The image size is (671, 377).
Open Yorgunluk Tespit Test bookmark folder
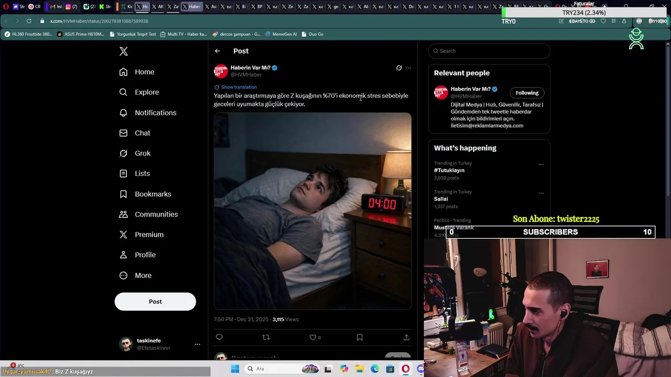tap(133, 34)
